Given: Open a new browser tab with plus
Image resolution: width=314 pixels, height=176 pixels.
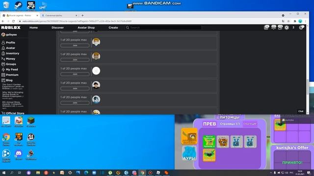Looking at the screenshot, I should pos(82,15).
